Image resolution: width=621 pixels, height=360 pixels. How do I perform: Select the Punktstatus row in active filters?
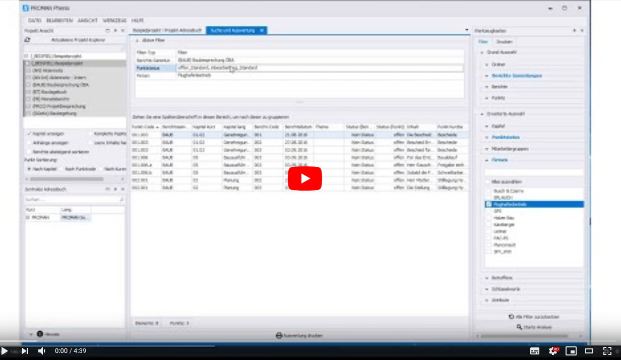click(x=299, y=68)
